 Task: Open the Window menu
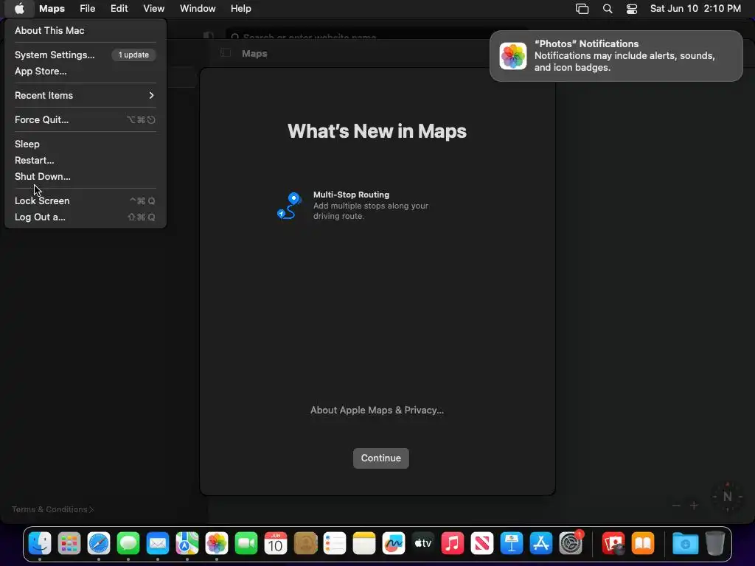(x=198, y=9)
